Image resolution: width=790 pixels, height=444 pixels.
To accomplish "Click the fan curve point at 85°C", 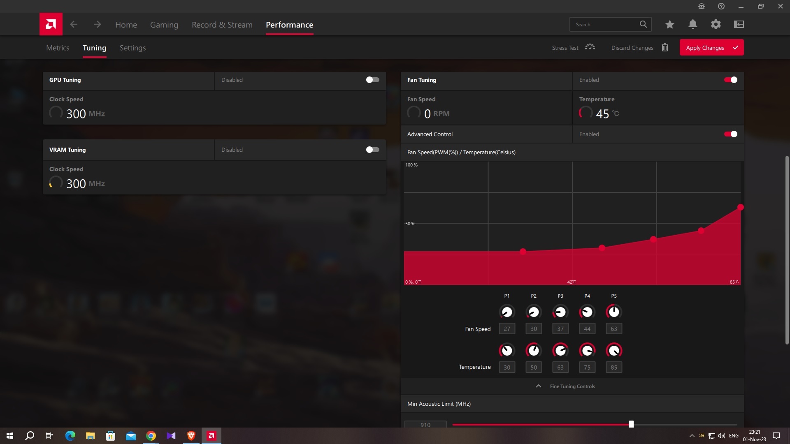I will 740,207.
